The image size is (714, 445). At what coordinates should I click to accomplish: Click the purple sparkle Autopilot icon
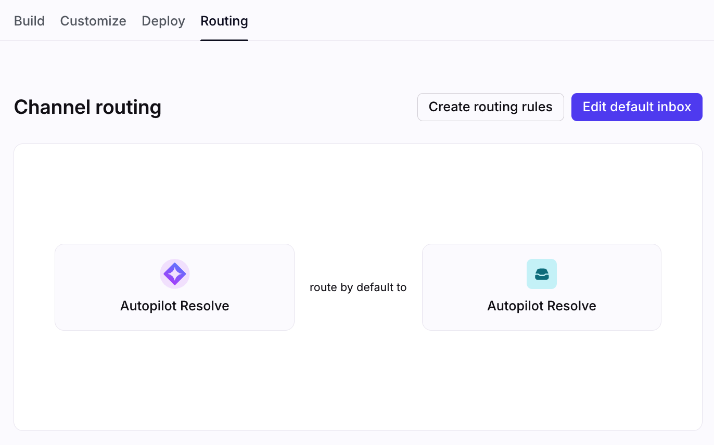click(175, 274)
